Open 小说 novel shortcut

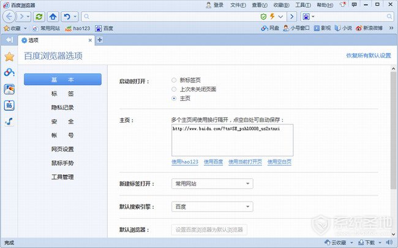343,28
